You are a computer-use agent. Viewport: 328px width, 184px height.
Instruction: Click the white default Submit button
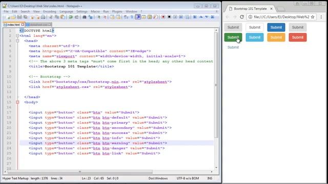255,27
